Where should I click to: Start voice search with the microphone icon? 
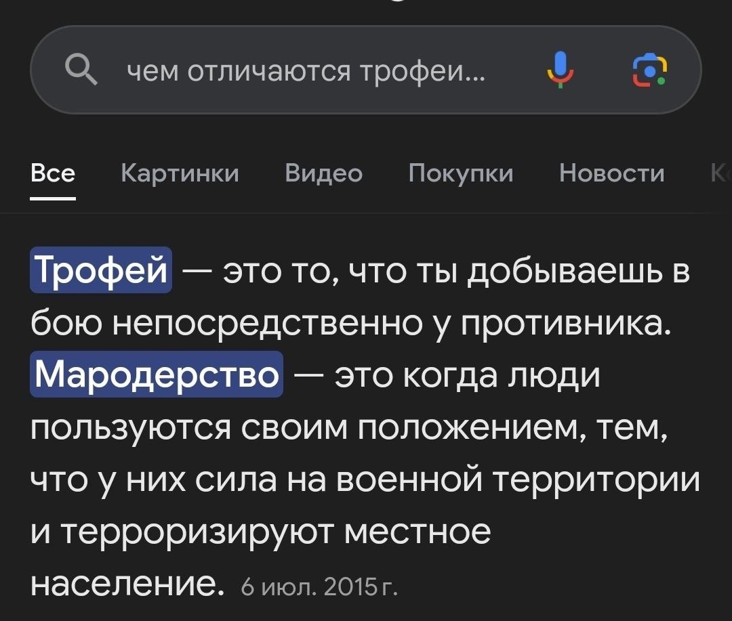tap(559, 69)
